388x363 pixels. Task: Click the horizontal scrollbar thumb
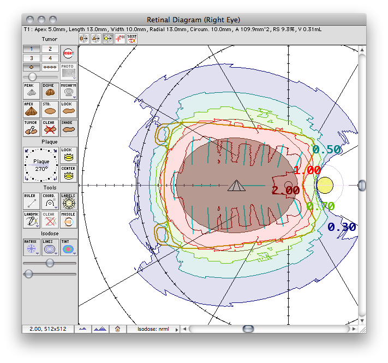click(x=248, y=329)
